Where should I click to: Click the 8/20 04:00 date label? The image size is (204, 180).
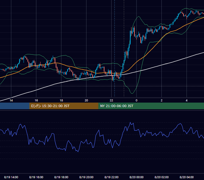click(187, 177)
